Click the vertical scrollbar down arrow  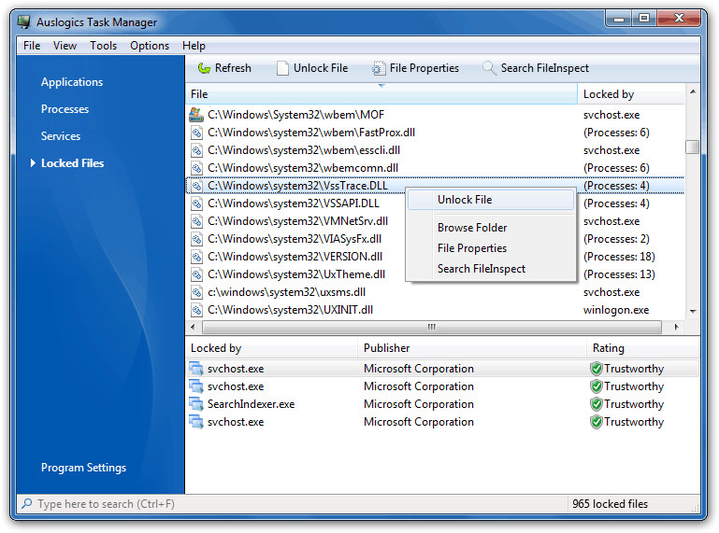[693, 312]
